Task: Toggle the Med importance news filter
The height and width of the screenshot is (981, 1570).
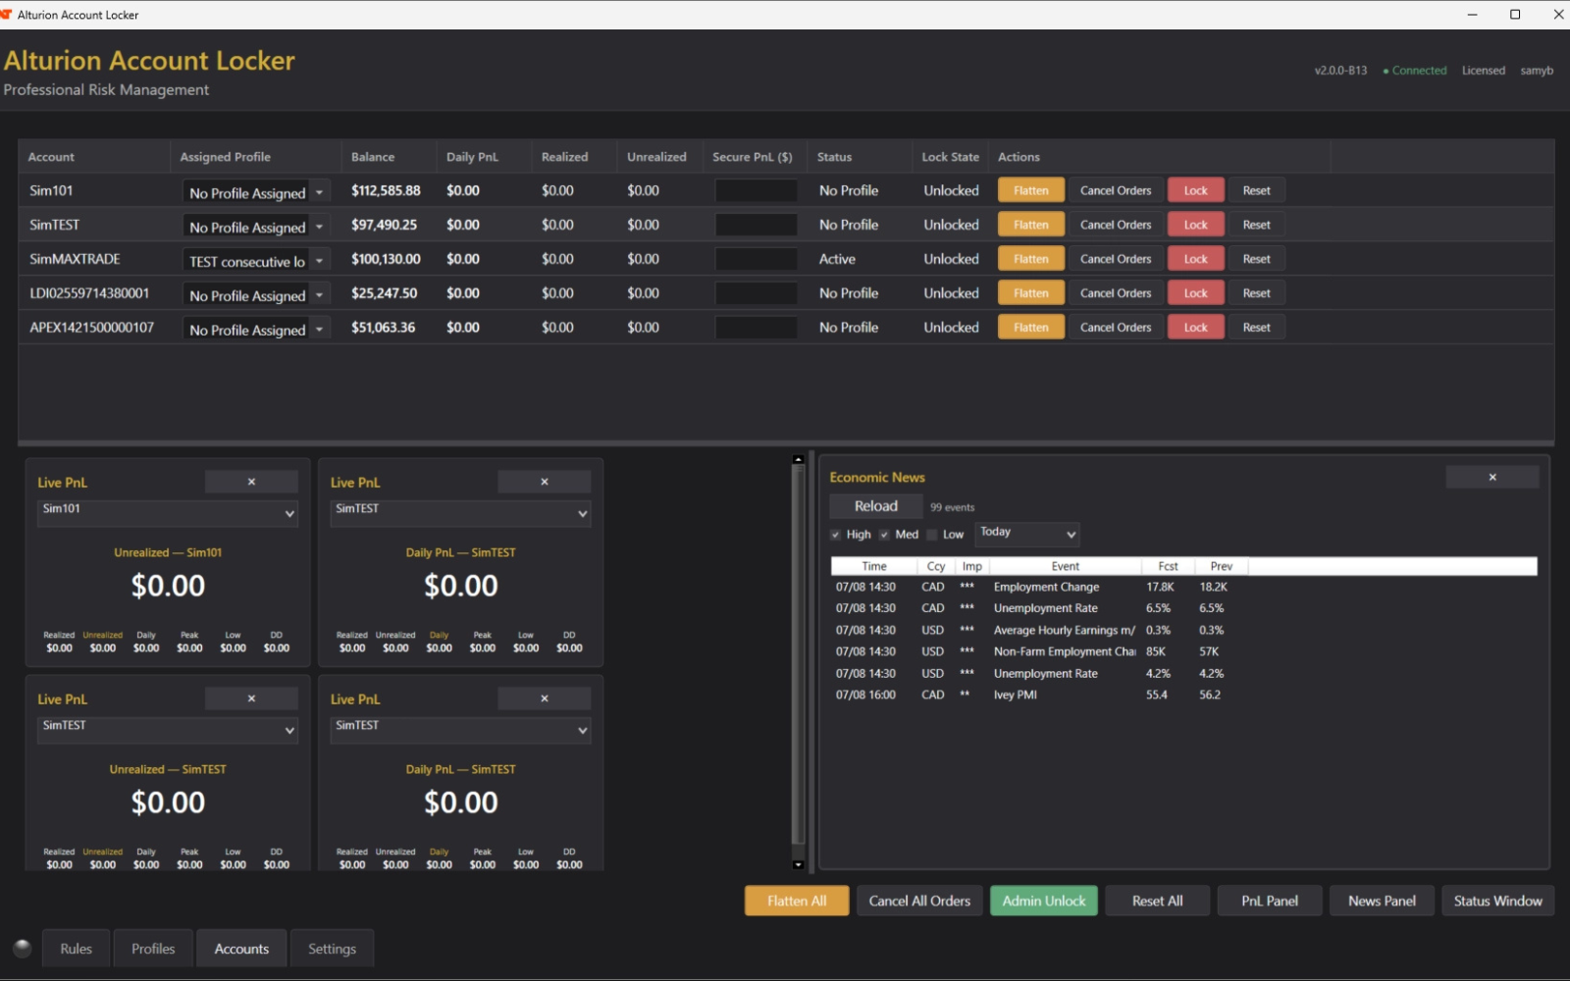Action: click(884, 535)
